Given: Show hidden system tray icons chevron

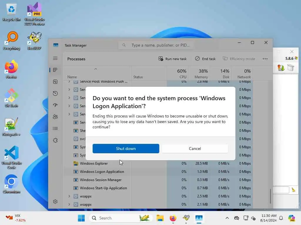Looking at the screenshot, I should (x=227, y=218).
